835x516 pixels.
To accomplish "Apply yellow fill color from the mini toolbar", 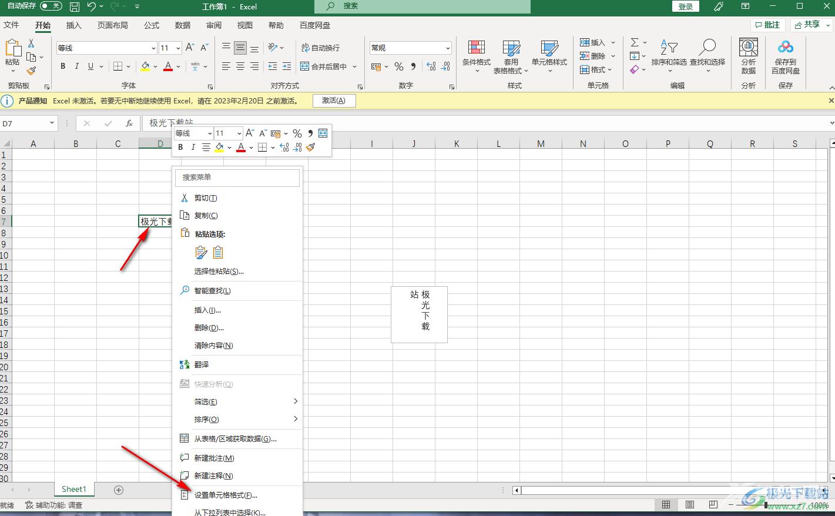I will point(219,148).
